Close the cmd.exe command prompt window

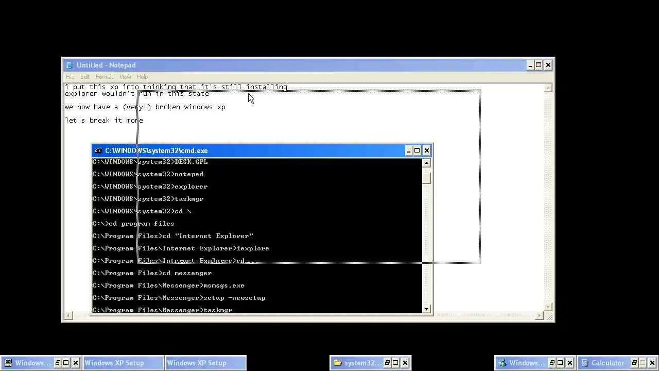[x=426, y=150]
